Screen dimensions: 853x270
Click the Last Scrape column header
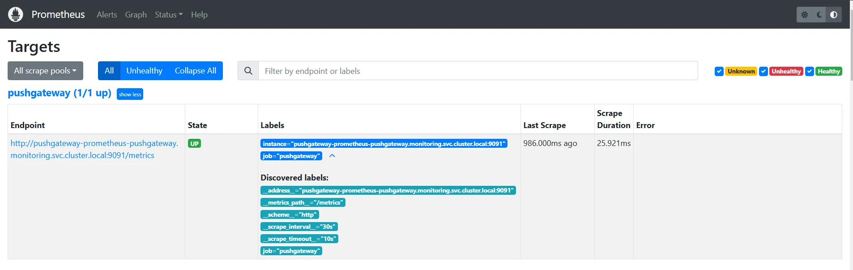545,125
